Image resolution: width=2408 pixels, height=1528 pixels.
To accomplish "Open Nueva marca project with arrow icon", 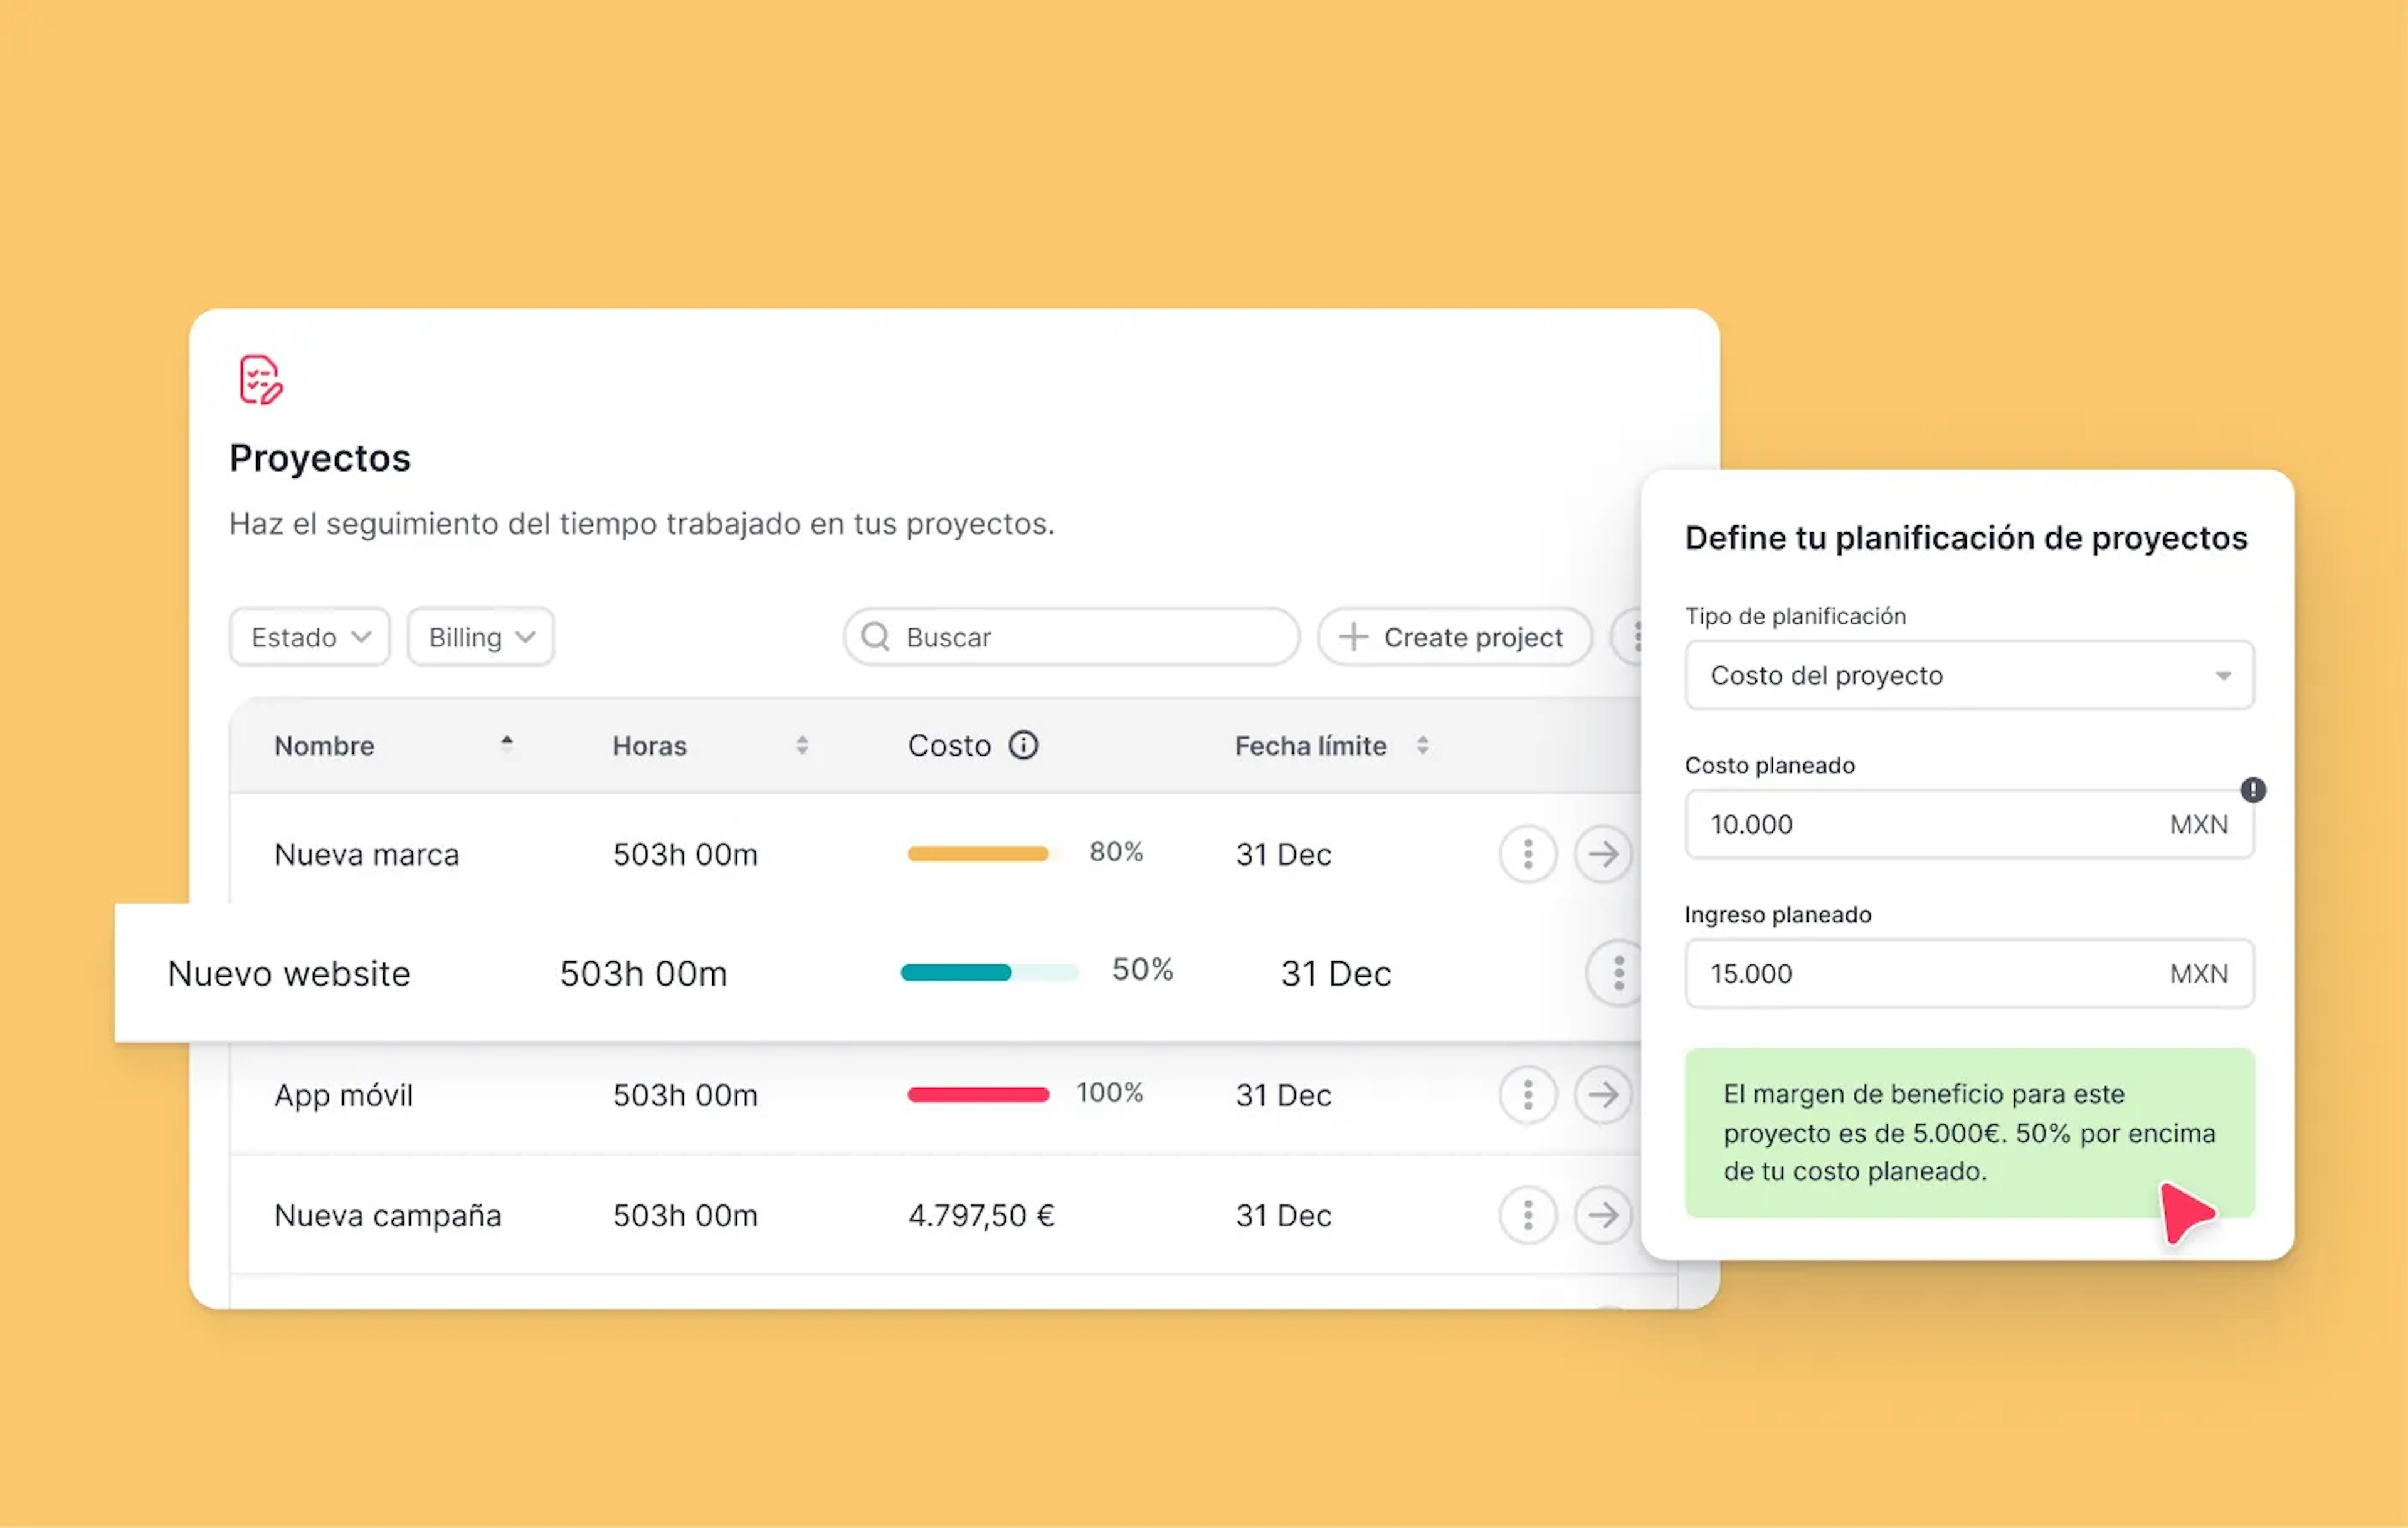I will point(1603,854).
